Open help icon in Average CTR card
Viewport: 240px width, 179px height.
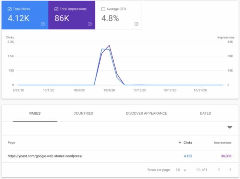(x=136, y=24)
